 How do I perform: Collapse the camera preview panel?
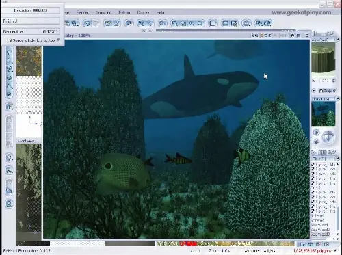[338, 98]
